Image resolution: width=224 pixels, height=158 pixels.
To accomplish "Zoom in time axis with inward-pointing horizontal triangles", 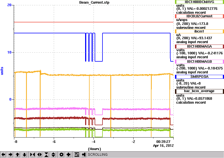I will (x=32, y=155).
